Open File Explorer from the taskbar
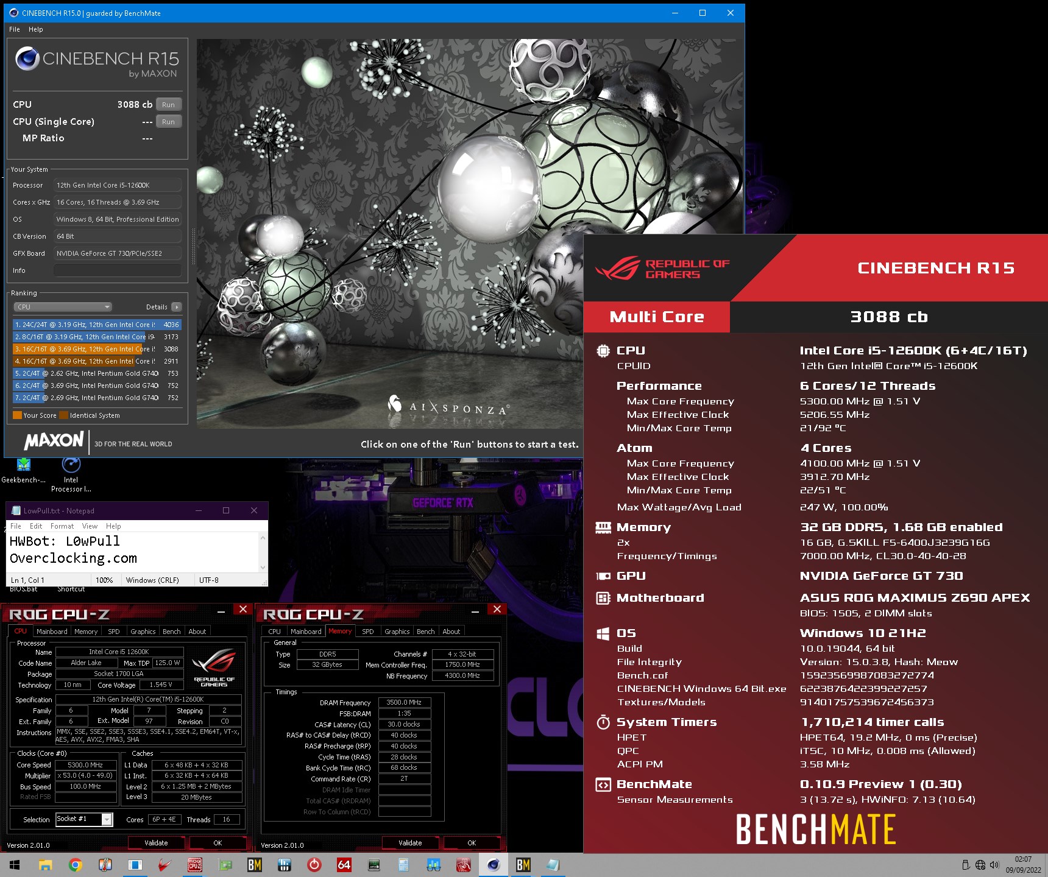 click(x=46, y=865)
